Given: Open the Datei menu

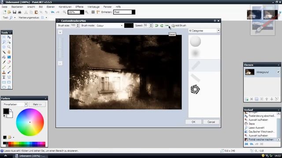Looking at the screenshot, I should point(4,7).
